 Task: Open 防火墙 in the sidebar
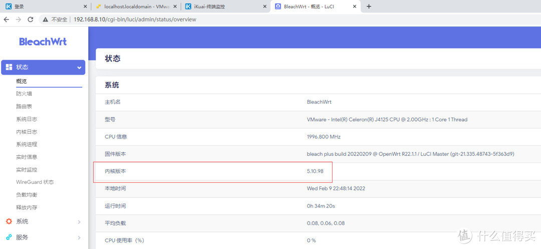tap(24, 94)
